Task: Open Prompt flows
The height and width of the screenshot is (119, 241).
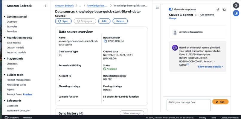Action: [14, 94]
